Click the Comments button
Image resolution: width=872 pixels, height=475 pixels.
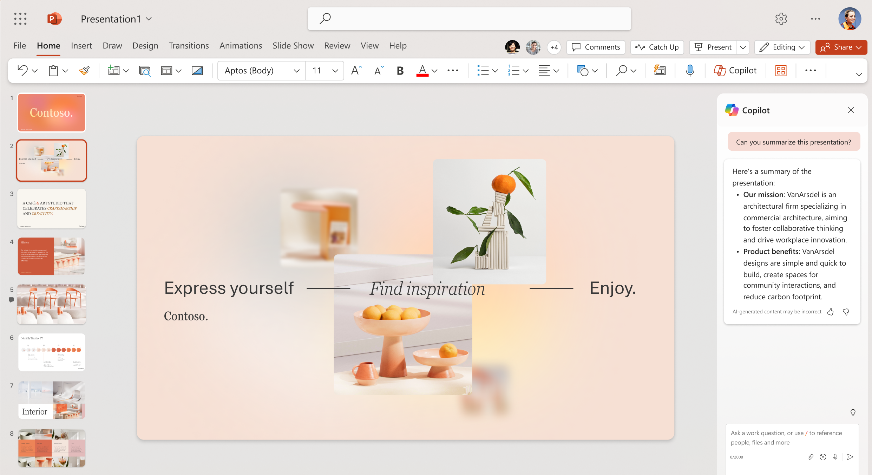point(596,47)
